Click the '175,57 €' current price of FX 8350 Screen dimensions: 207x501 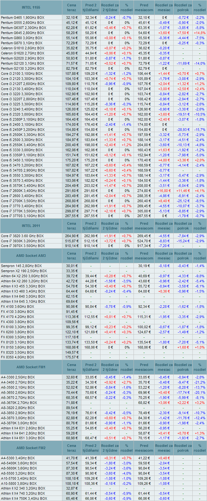click(x=72, y=357)
